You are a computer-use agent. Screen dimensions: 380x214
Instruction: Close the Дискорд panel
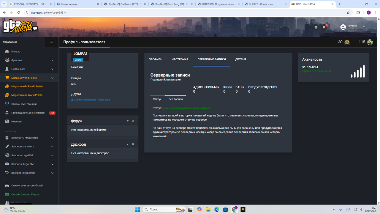133,144
